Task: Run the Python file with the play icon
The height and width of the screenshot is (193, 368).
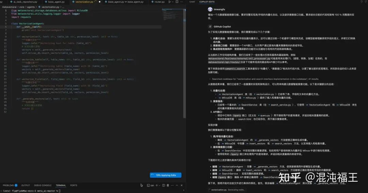Action: (169, 2)
